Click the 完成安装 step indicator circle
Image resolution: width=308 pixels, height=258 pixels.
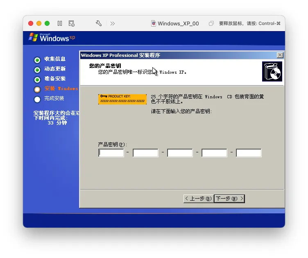(x=37, y=100)
